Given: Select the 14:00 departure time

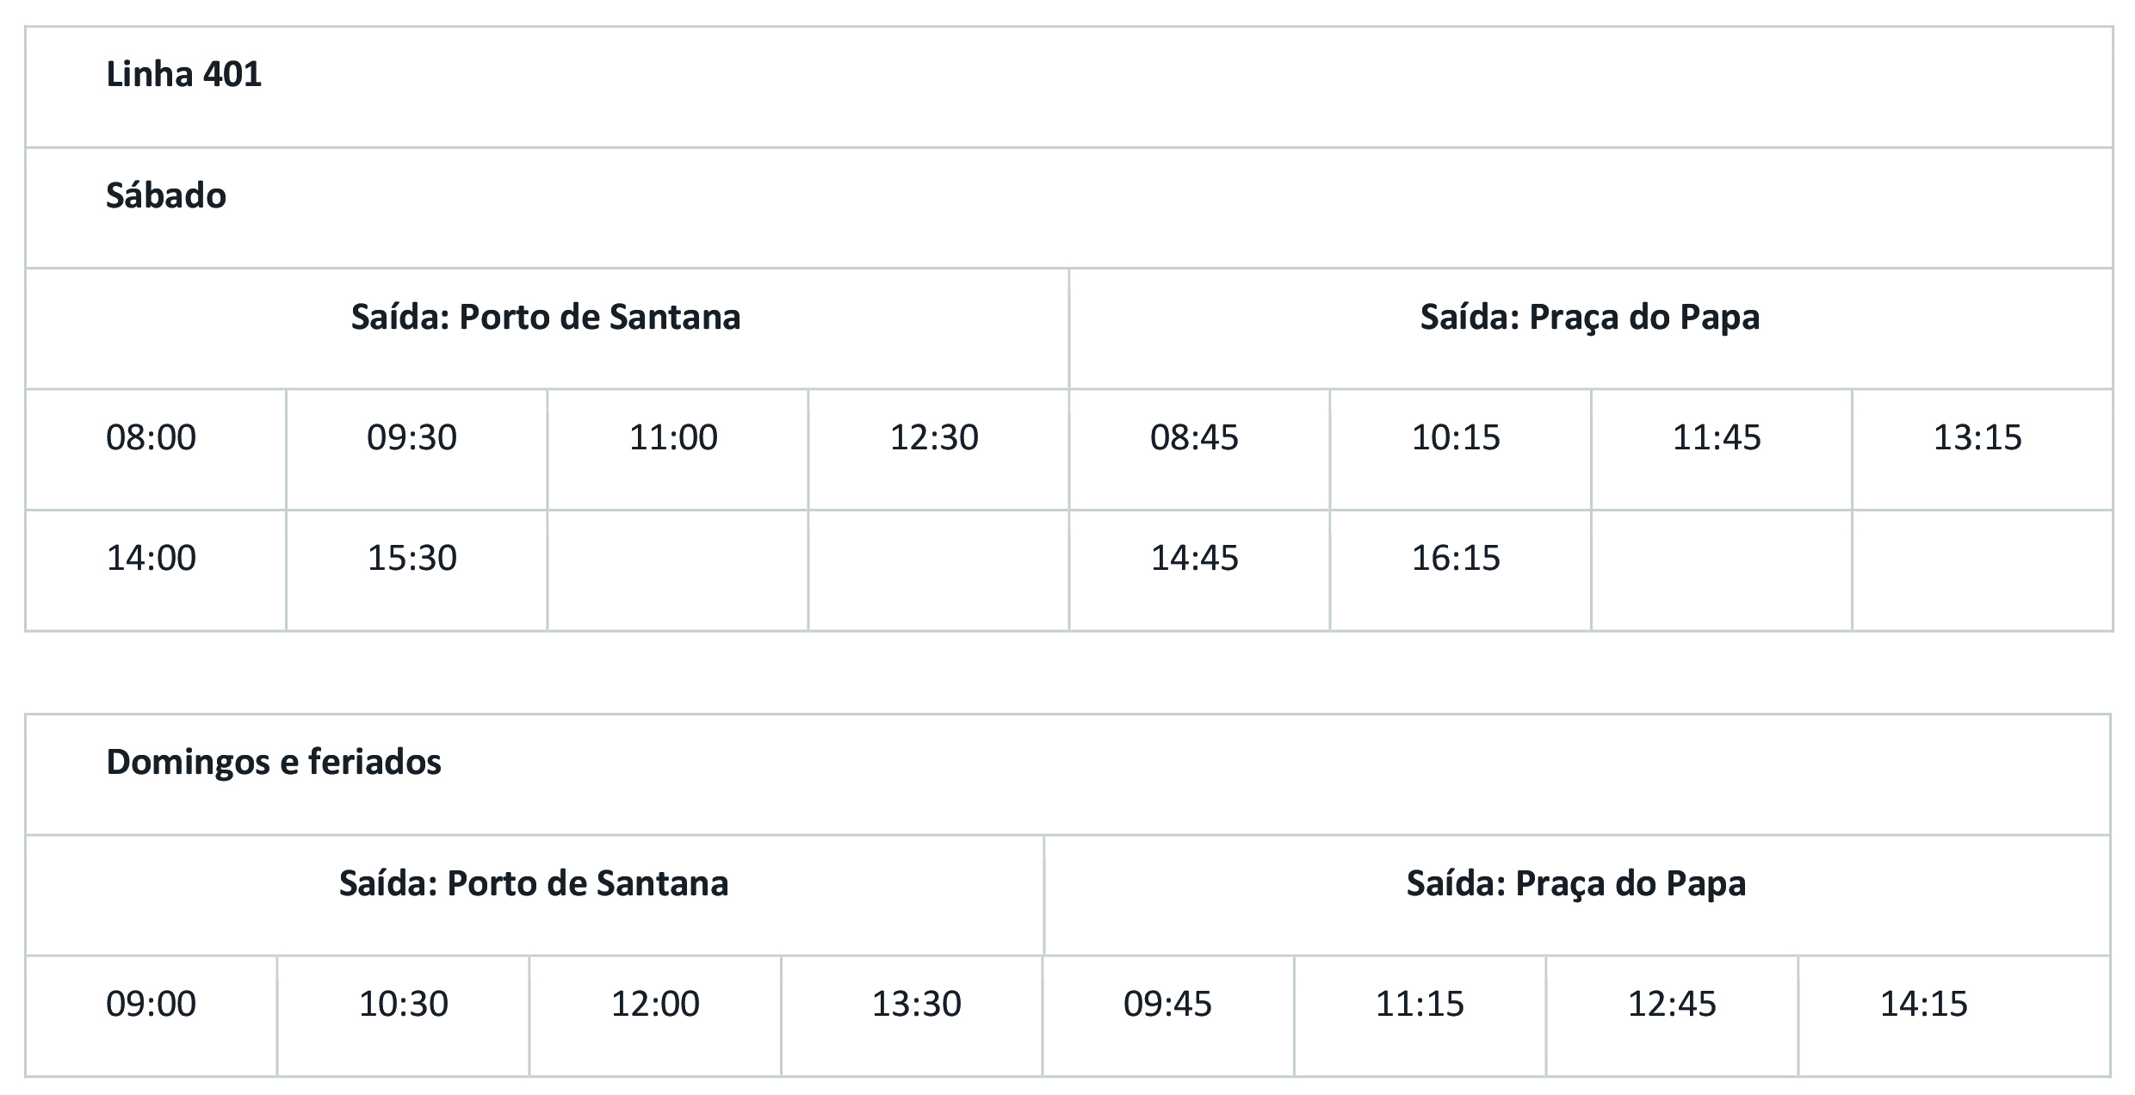Looking at the screenshot, I should [x=152, y=559].
